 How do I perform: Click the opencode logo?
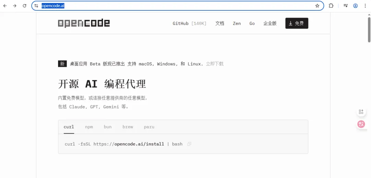point(84,23)
